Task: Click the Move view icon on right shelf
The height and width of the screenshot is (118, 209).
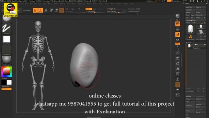Action: (x=178, y=58)
